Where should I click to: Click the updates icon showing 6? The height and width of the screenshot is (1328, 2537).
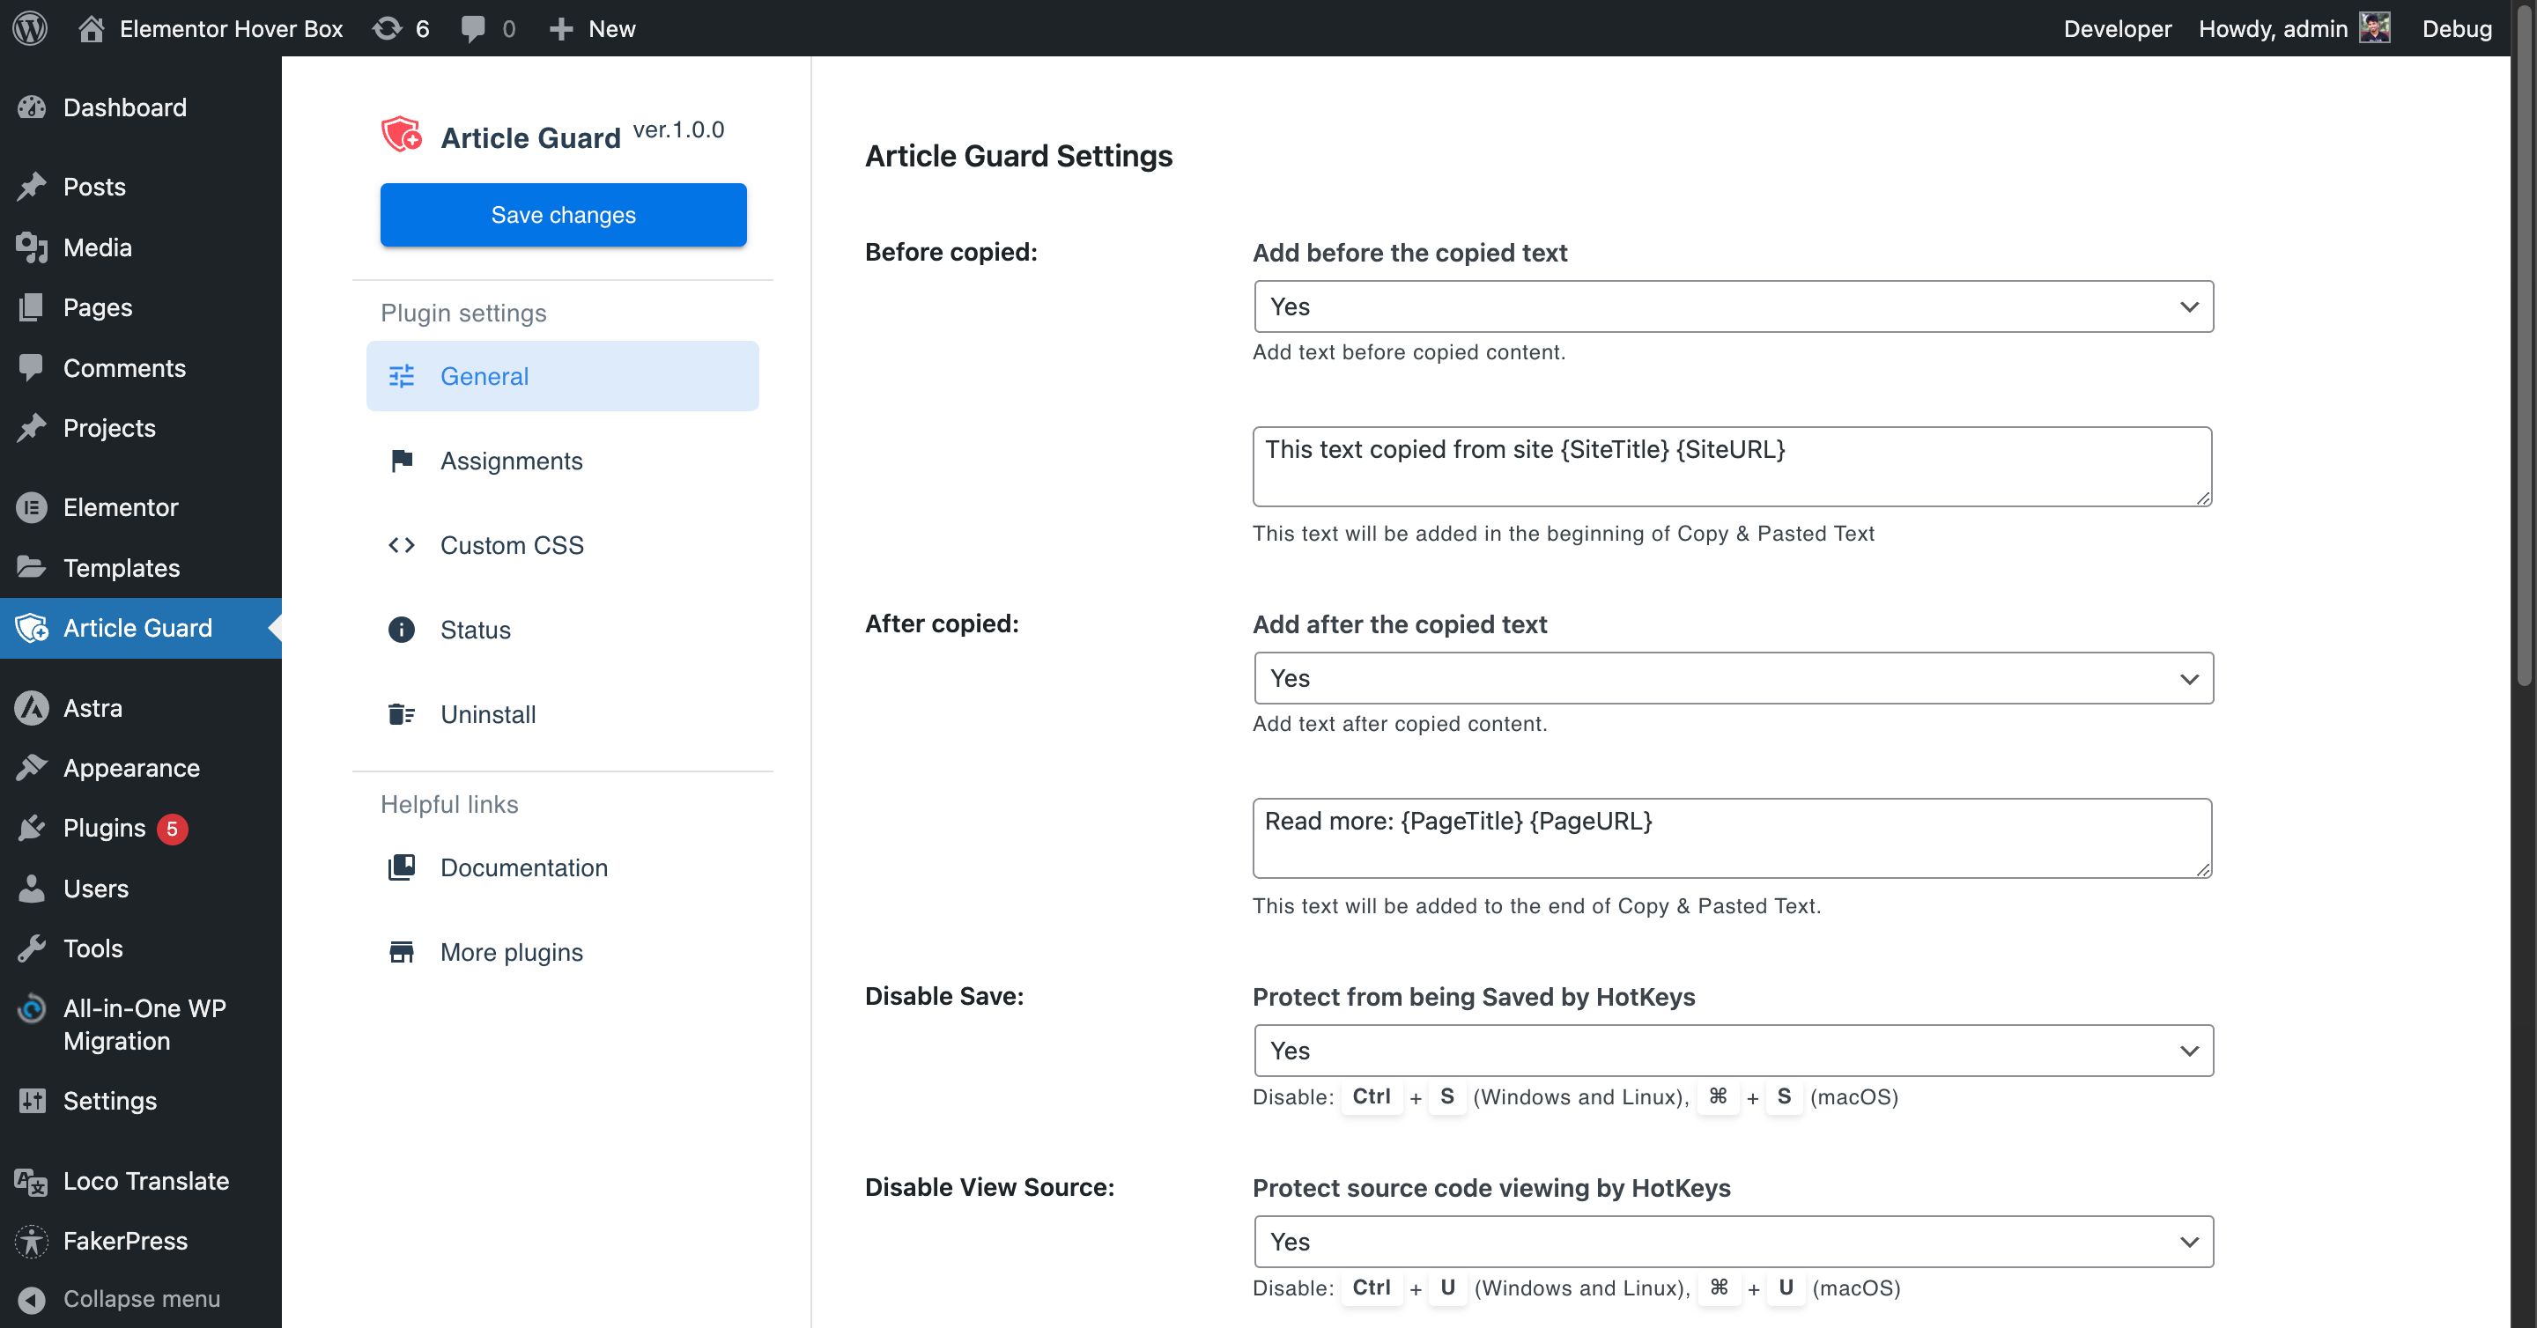click(x=387, y=27)
